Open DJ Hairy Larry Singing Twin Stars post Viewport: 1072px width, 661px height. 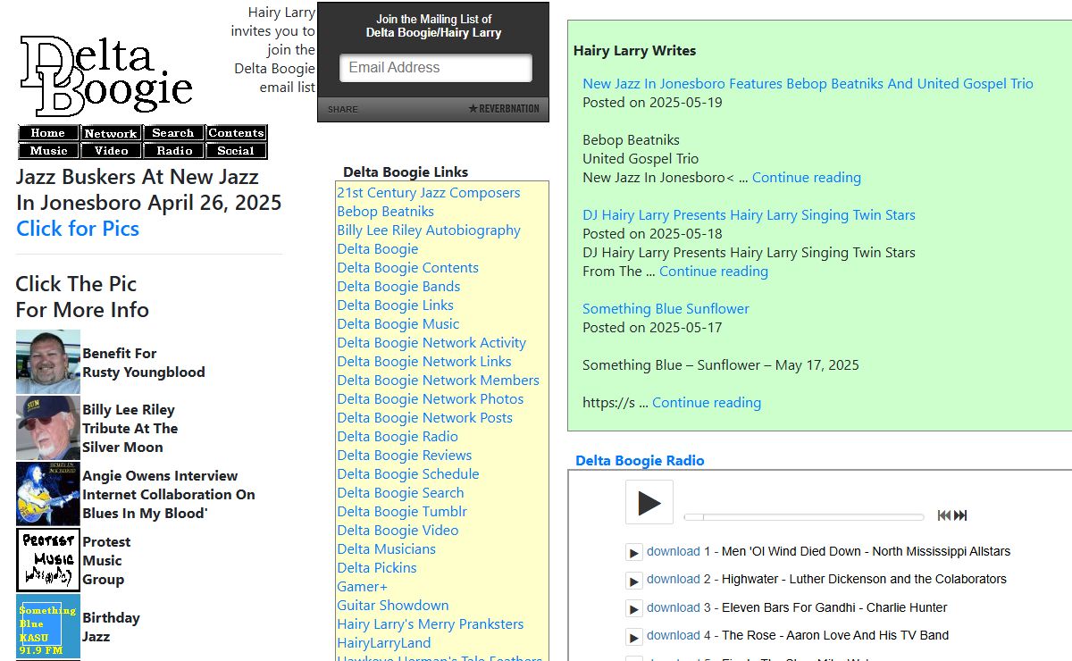pyautogui.click(x=749, y=215)
